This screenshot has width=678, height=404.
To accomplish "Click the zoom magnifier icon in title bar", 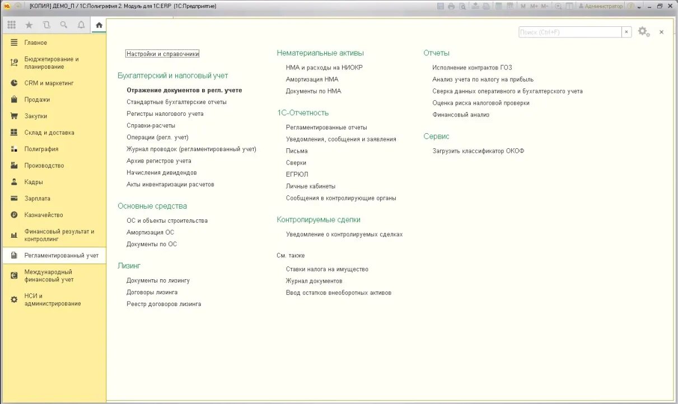I will click(x=558, y=6).
